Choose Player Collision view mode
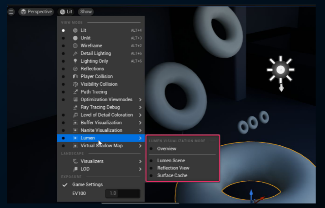The image size is (325, 208). tap(101, 76)
